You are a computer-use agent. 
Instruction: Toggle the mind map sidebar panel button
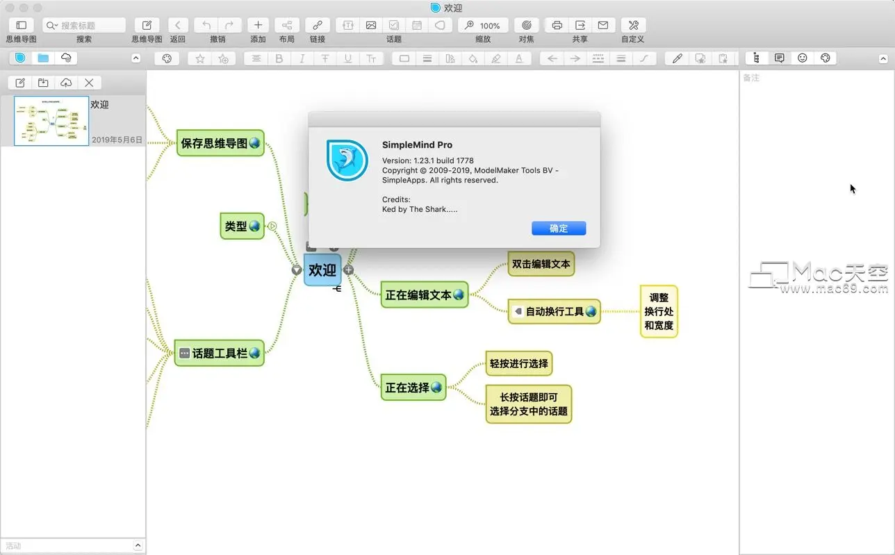21,25
